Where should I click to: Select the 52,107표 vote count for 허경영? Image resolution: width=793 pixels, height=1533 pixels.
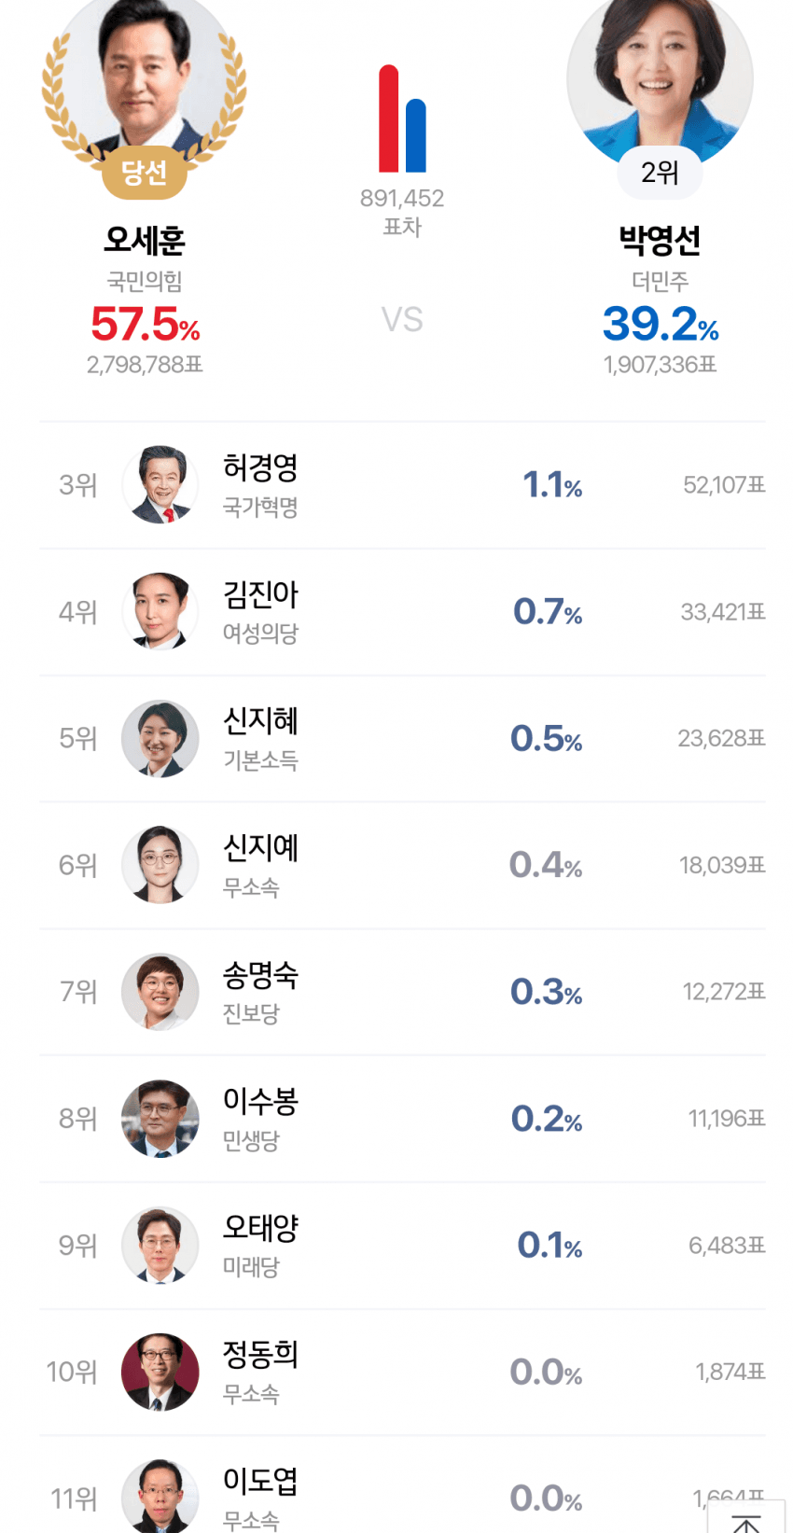[724, 485]
